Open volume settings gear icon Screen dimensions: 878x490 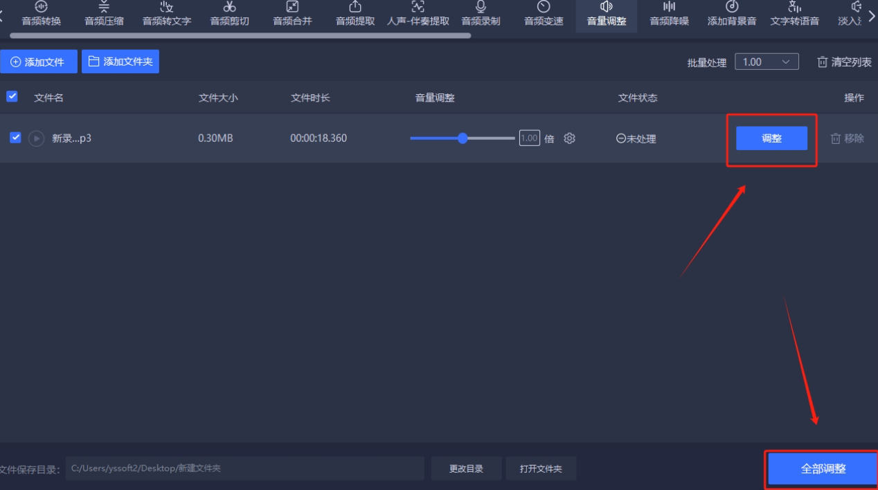pyautogui.click(x=570, y=138)
